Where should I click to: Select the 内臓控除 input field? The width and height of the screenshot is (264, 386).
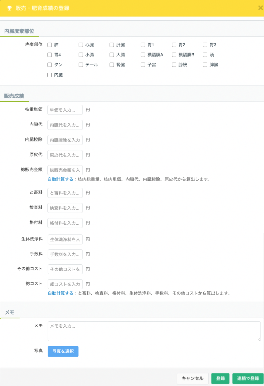65,140
